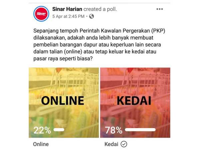This screenshot has height=150, width=200.
Task: Click the 22% percentage text
Action: coord(42,130)
